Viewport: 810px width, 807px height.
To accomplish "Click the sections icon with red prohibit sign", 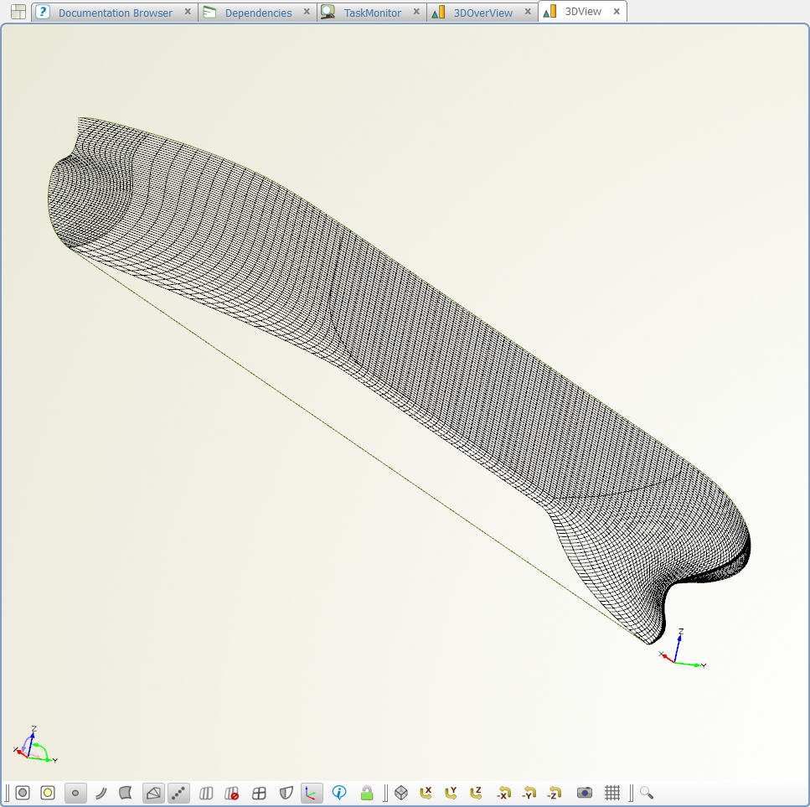I will pyautogui.click(x=231, y=793).
